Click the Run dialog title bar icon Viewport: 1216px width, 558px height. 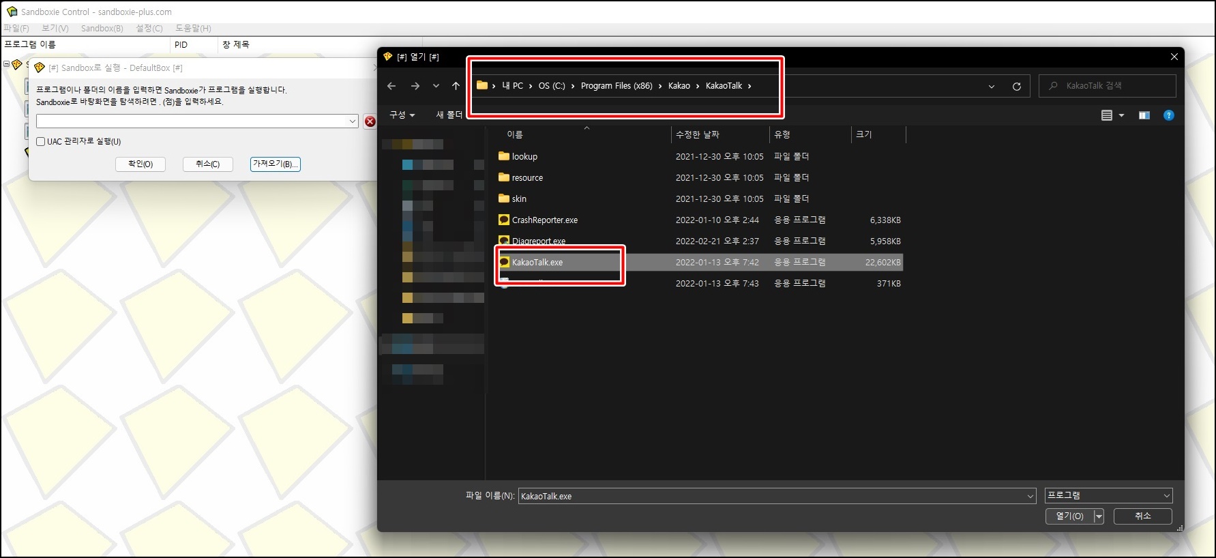click(40, 68)
